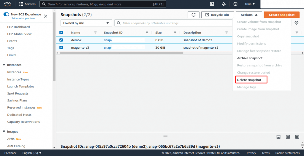Viewport: 304px width, 156px height.
Task: Open AMI Catalog in the sidebar
Action: pos(16,146)
